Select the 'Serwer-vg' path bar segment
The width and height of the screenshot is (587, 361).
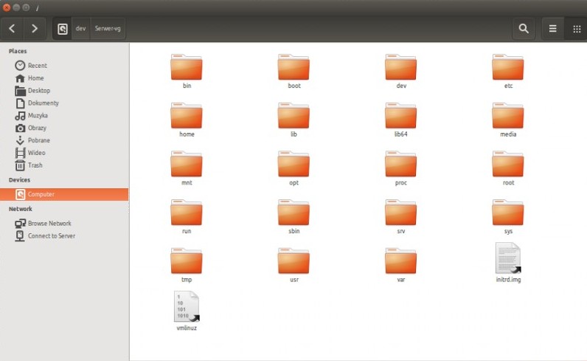click(x=108, y=29)
